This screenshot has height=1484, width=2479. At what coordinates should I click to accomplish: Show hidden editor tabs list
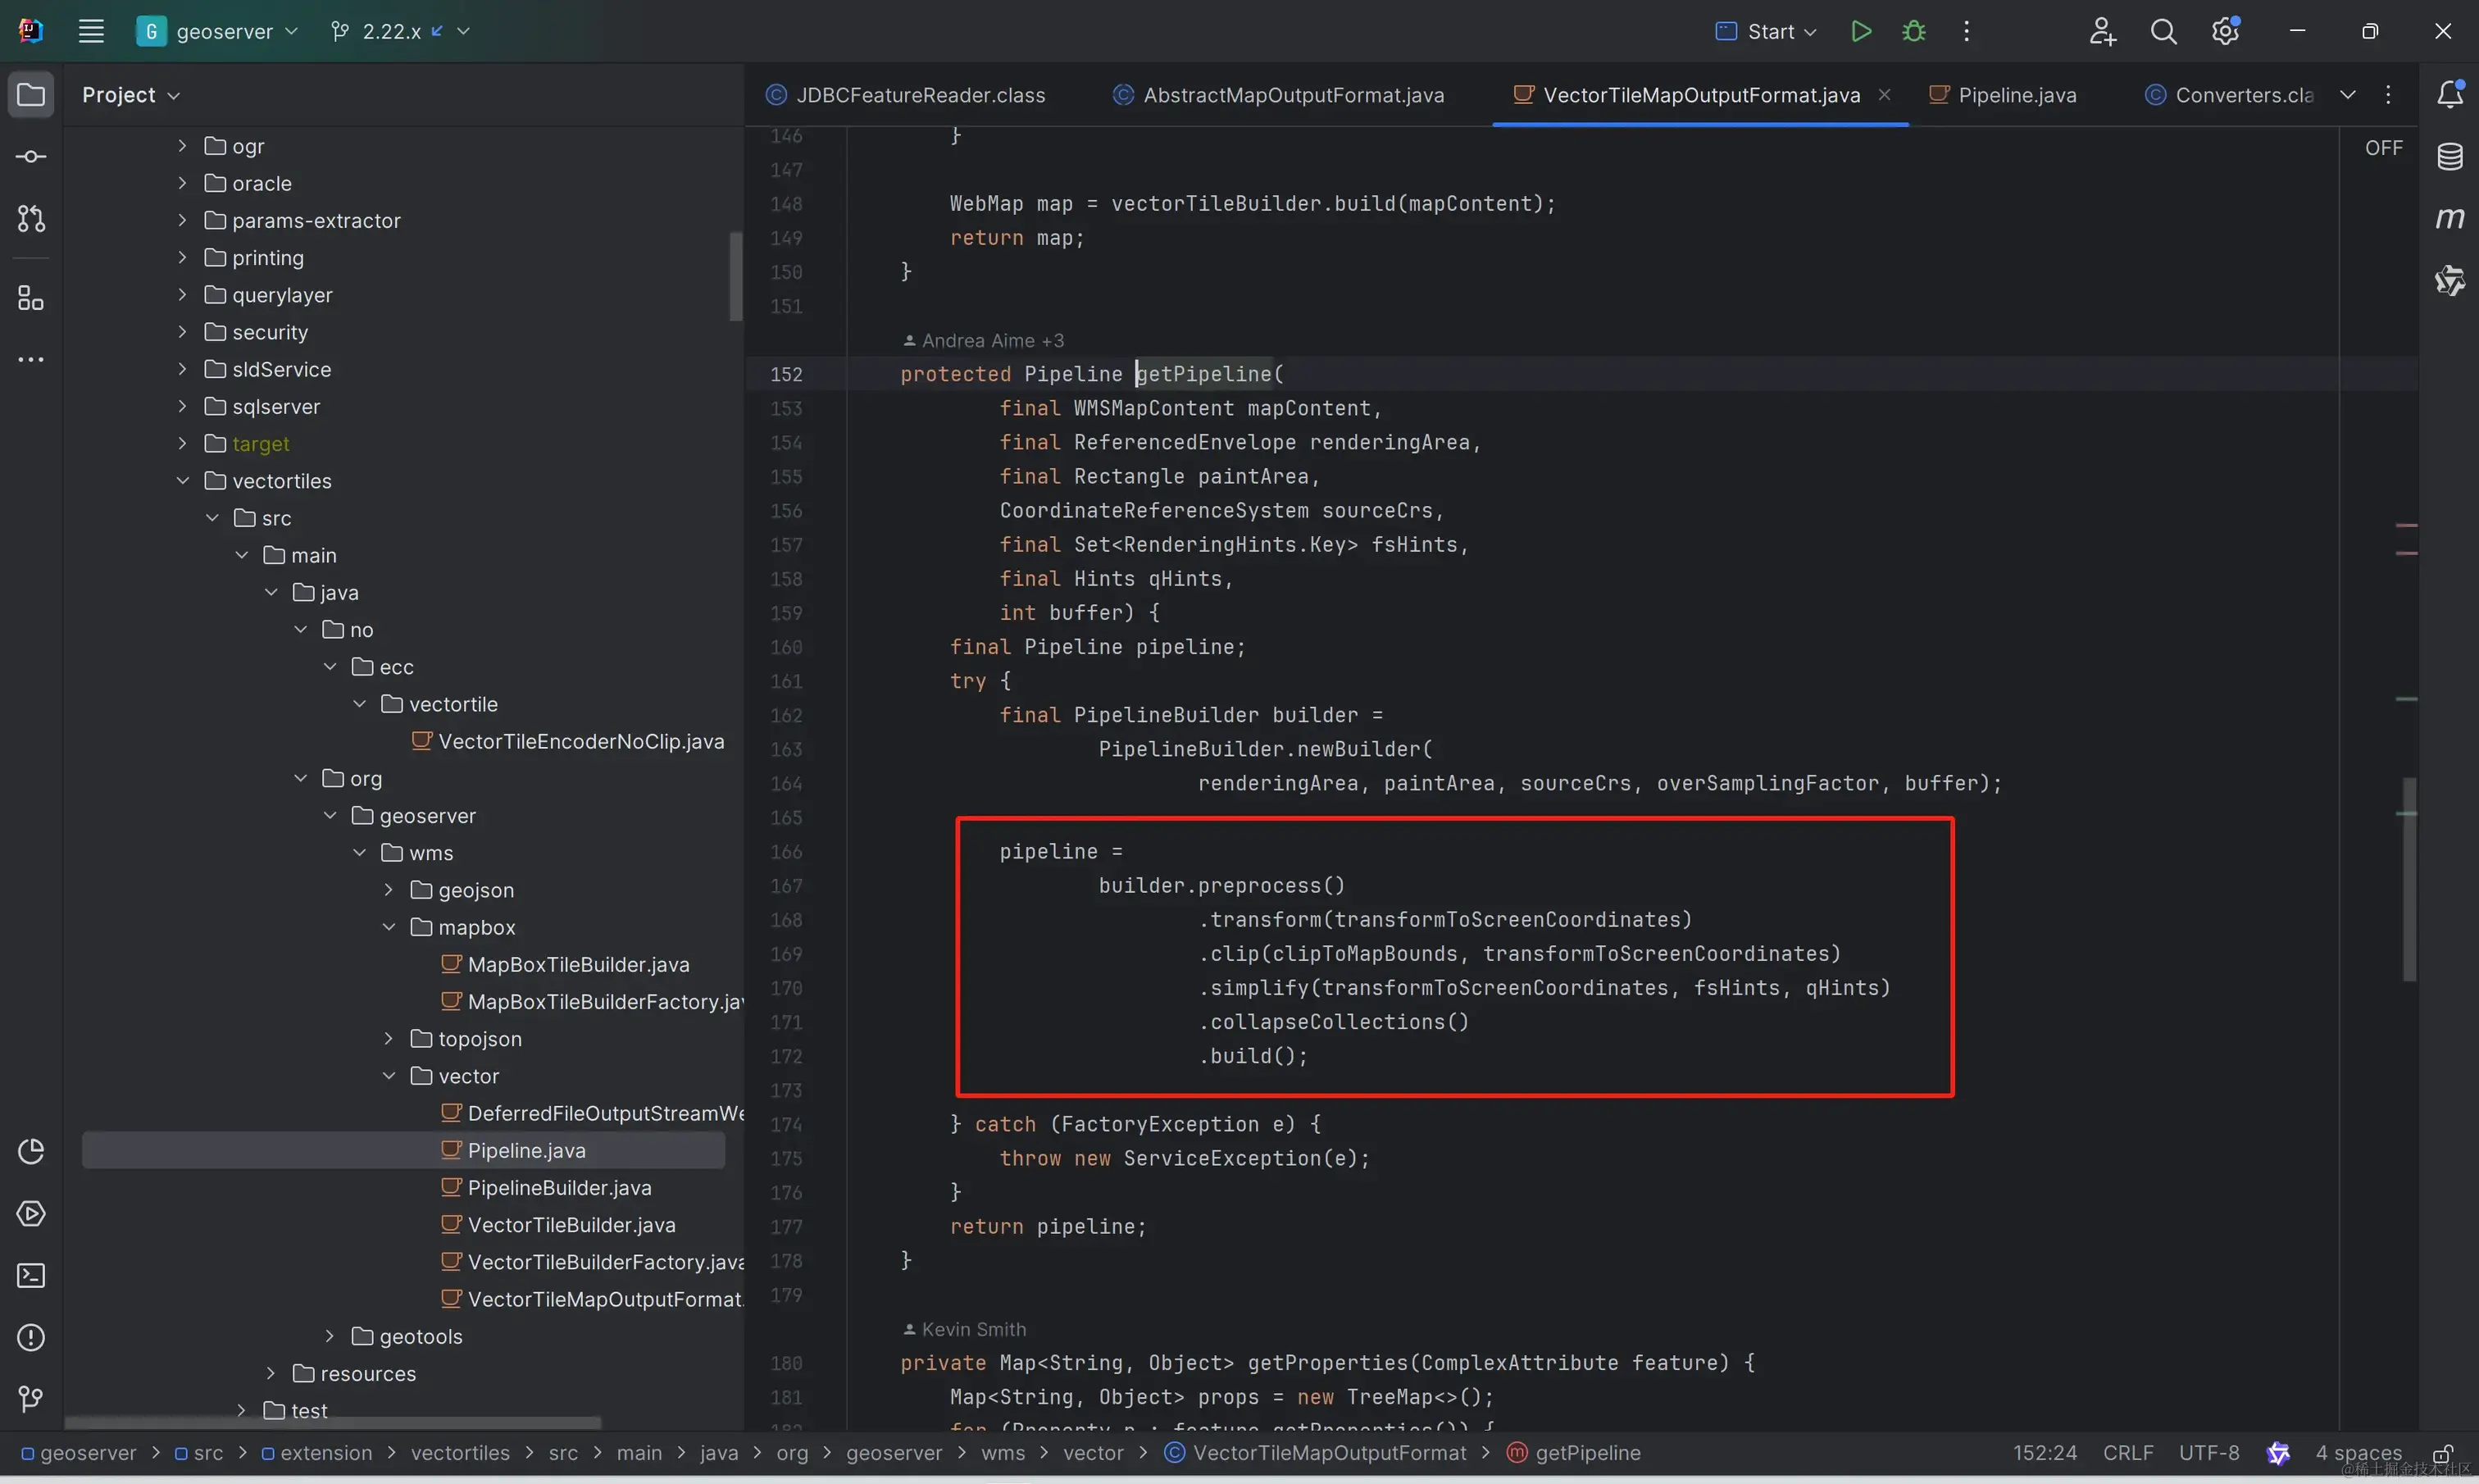(2348, 95)
